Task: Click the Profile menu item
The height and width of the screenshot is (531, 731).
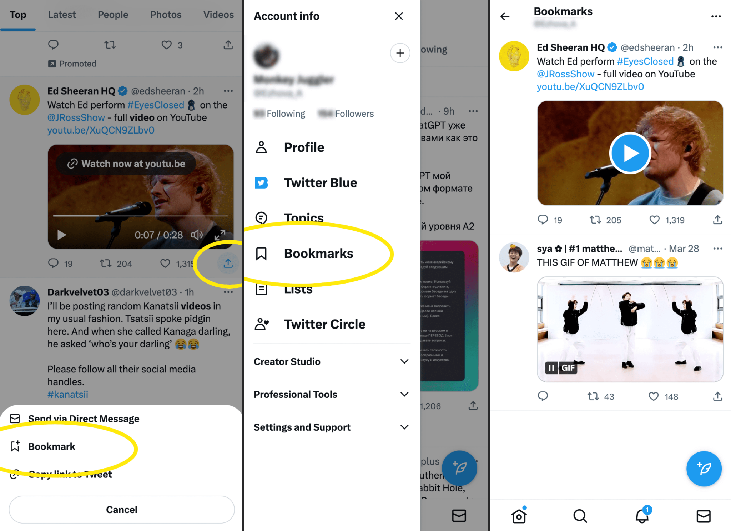Action: tap(305, 147)
